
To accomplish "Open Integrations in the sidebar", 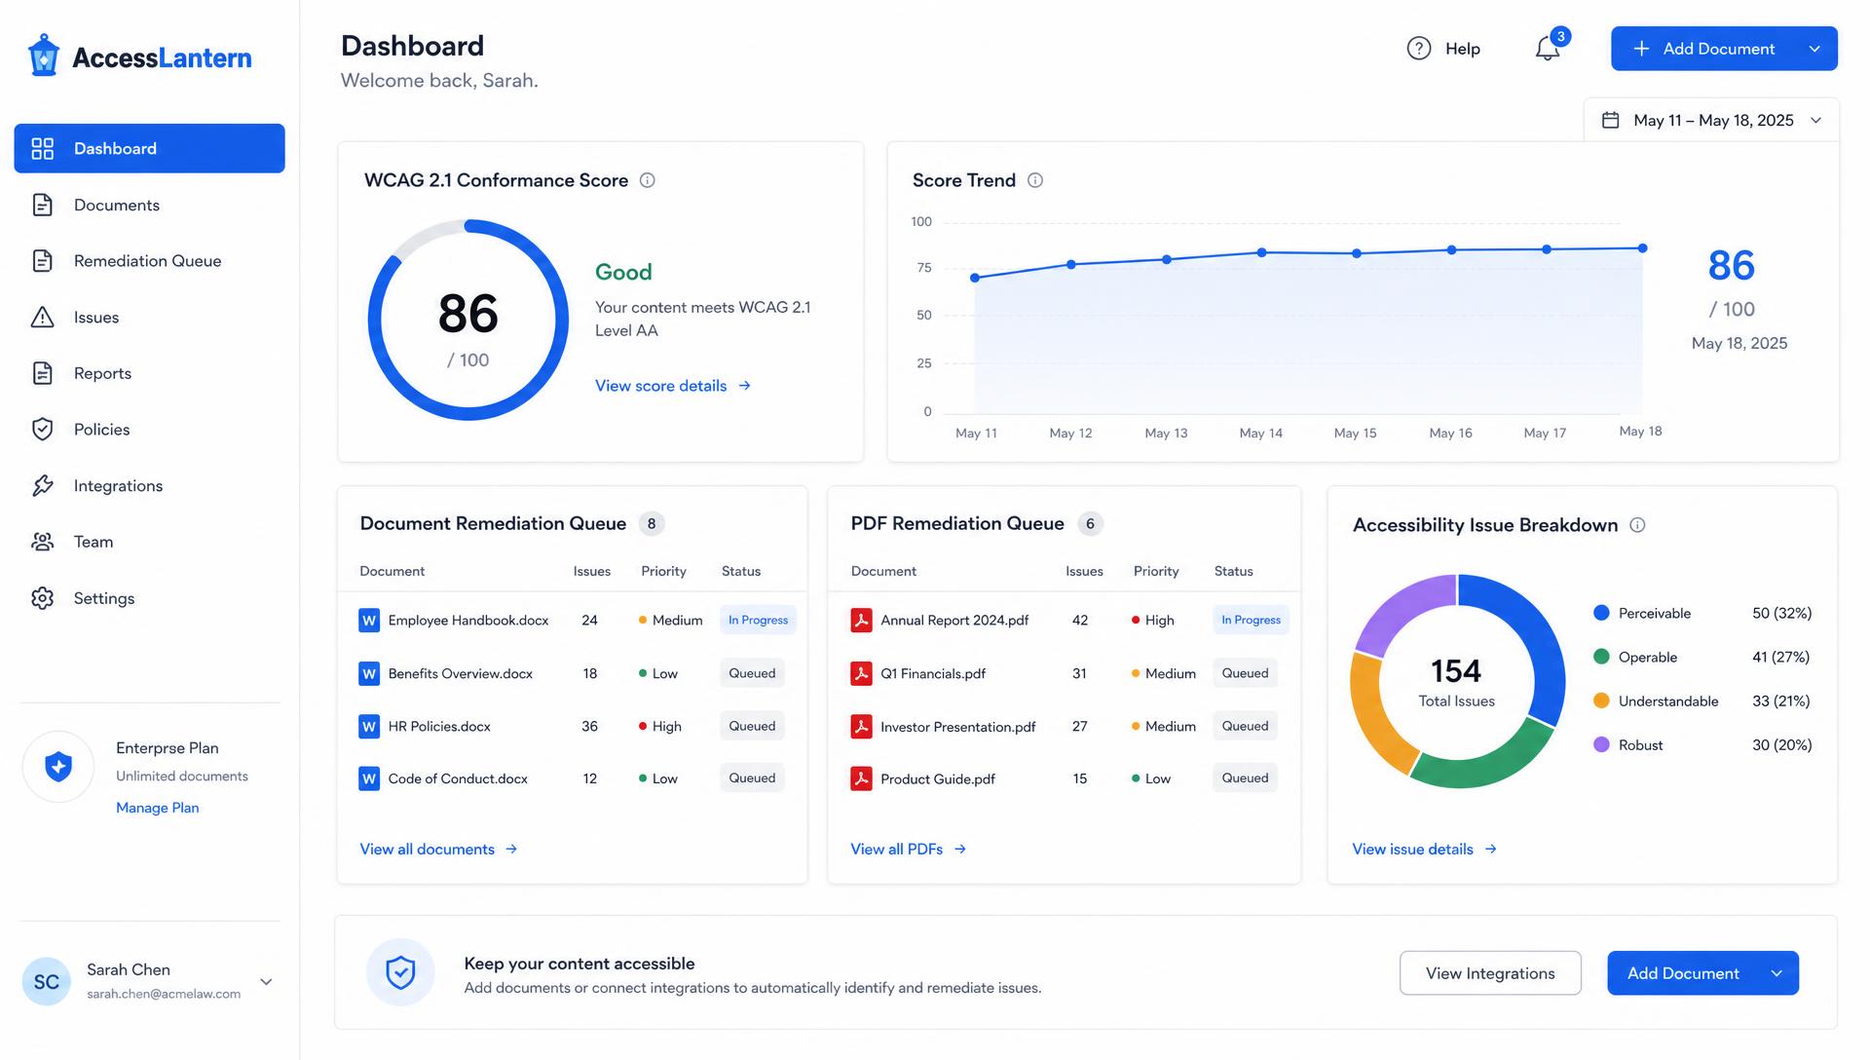I will 150,486.
